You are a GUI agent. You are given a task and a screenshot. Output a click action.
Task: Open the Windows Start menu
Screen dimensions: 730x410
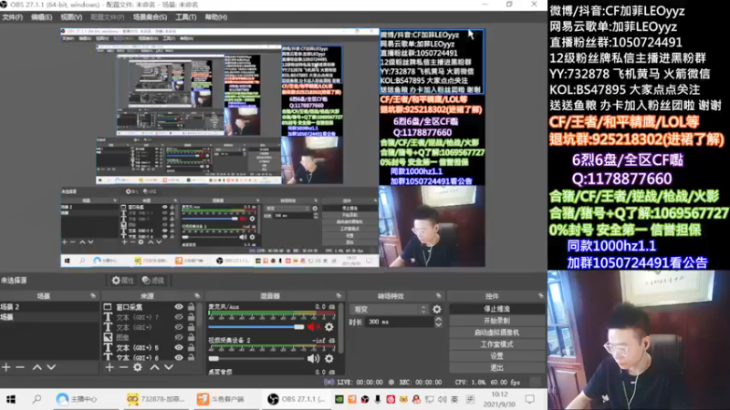pyautogui.click(x=11, y=399)
